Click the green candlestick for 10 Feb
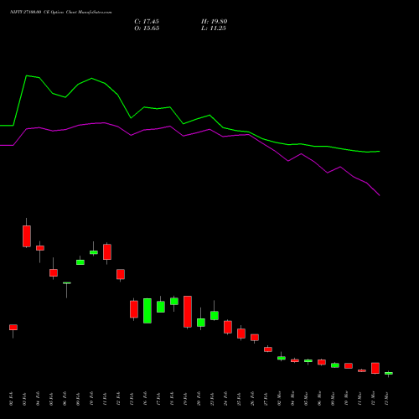This screenshot has height=419, width=419. [94, 252]
